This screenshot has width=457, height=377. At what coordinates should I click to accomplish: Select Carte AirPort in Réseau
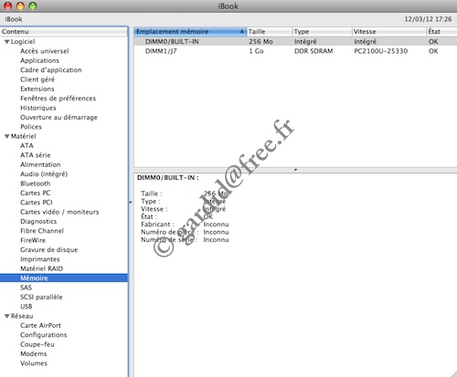40,325
